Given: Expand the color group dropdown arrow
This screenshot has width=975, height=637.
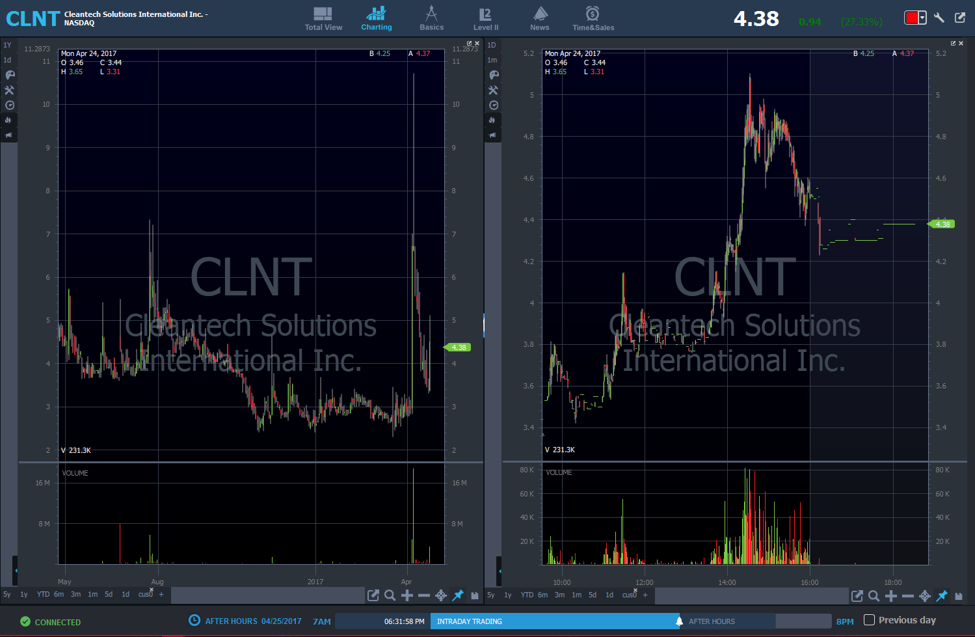Looking at the screenshot, I should 922,18.
